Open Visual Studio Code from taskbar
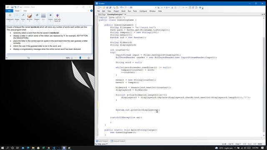The height and width of the screenshot is (150, 267). tap(54, 148)
